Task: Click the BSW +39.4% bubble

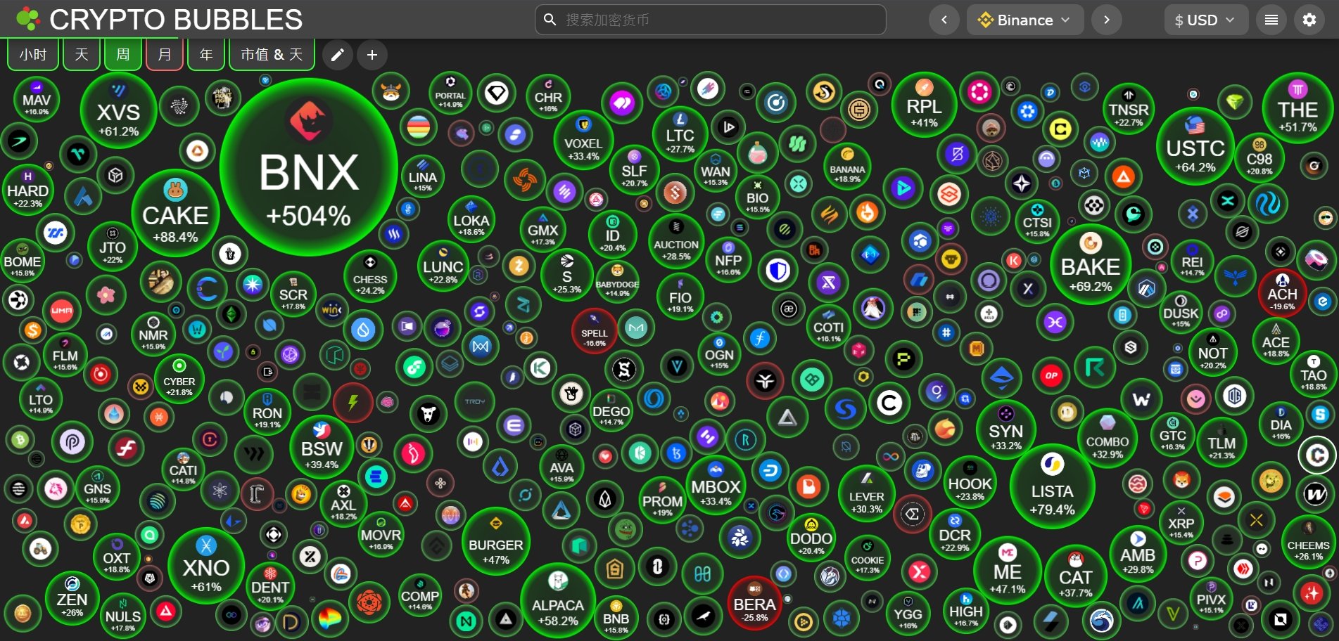Action: point(322,448)
